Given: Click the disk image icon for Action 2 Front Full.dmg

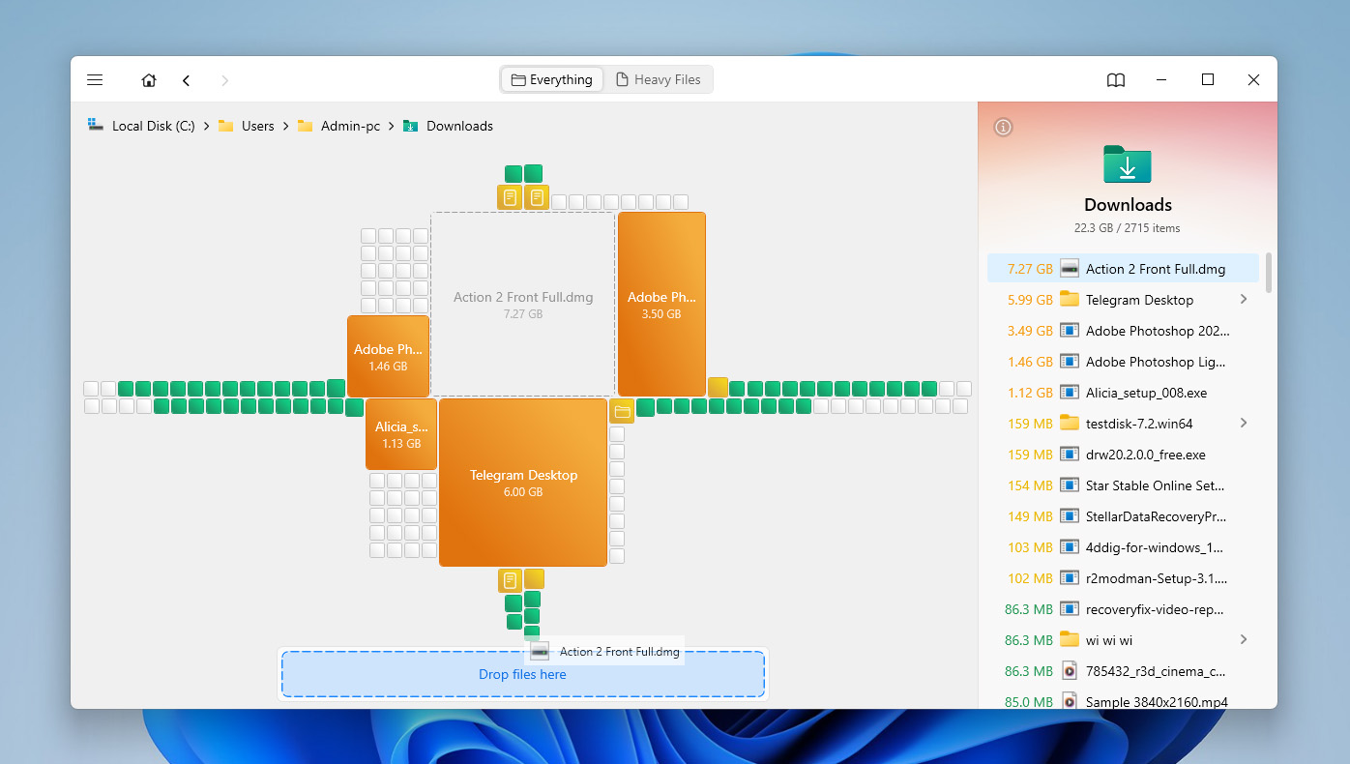Looking at the screenshot, I should pos(1070,269).
